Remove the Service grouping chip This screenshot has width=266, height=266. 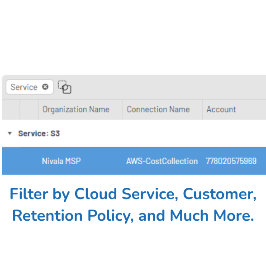pyautogui.click(x=45, y=87)
